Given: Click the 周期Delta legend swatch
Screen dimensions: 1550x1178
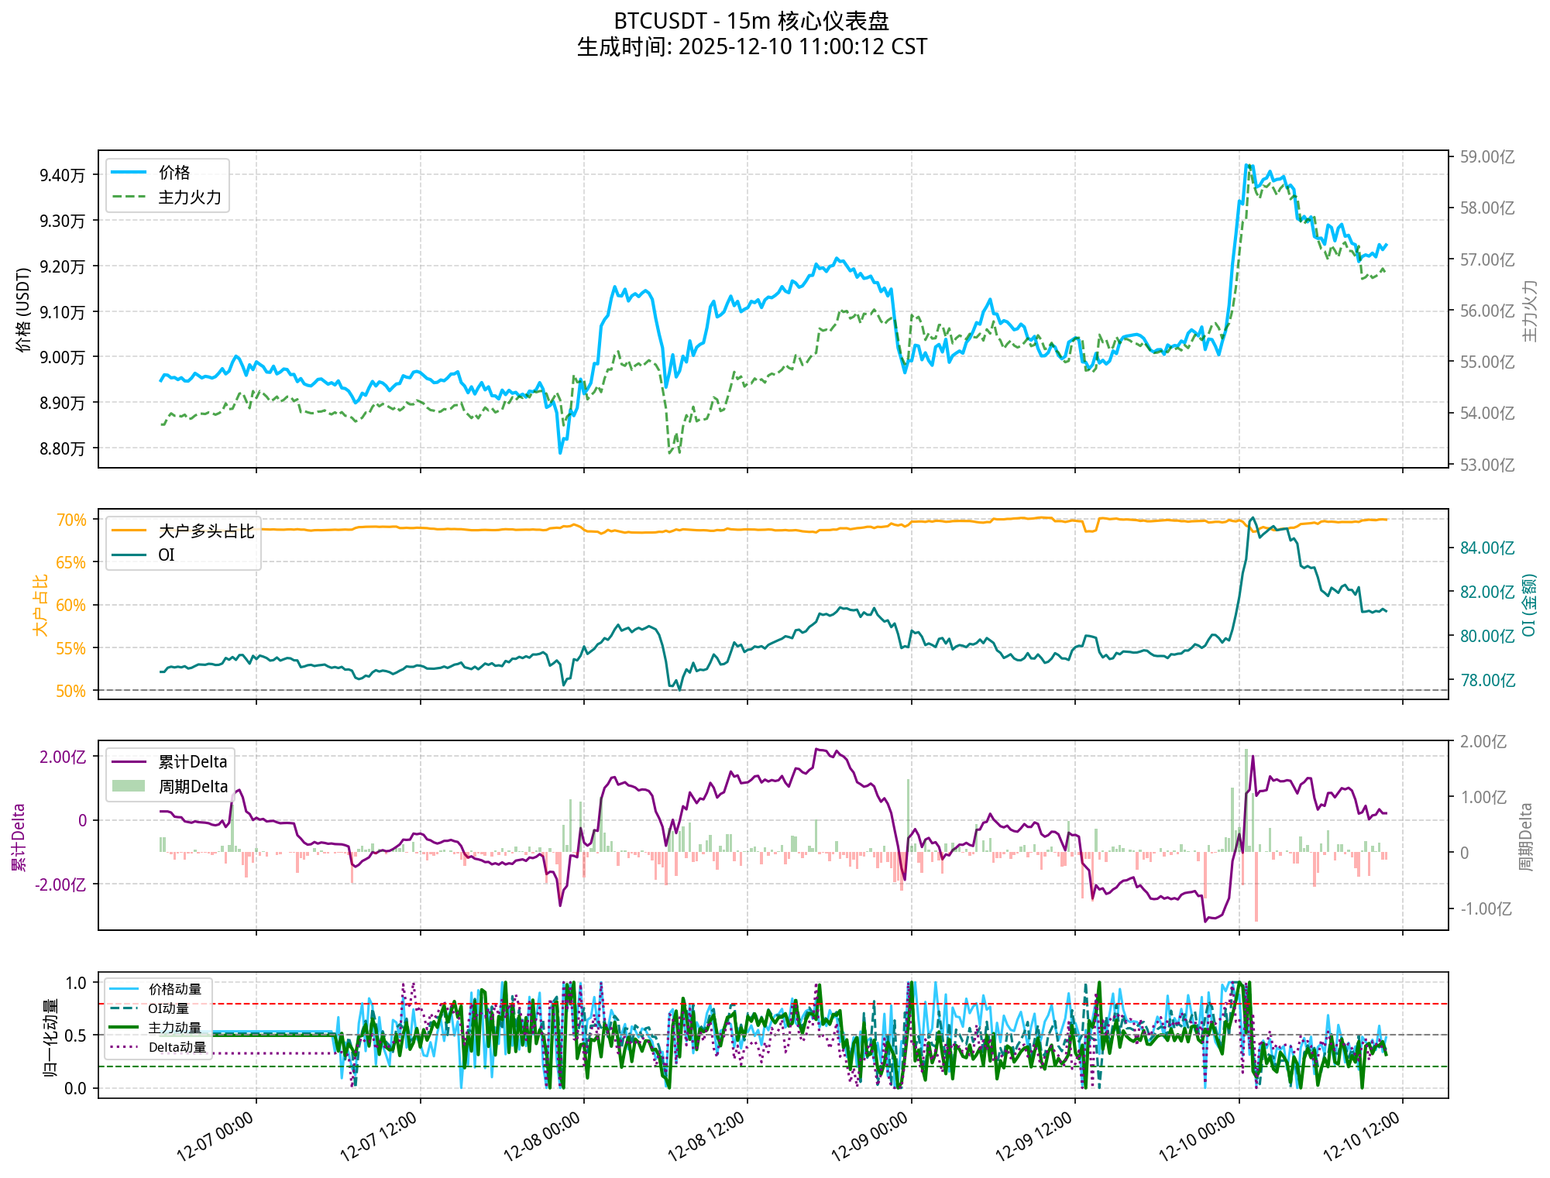Looking at the screenshot, I should click(129, 786).
